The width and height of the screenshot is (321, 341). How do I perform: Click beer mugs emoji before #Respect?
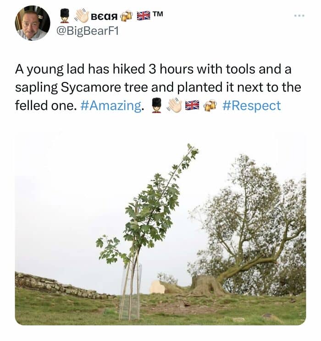pos(210,106)
